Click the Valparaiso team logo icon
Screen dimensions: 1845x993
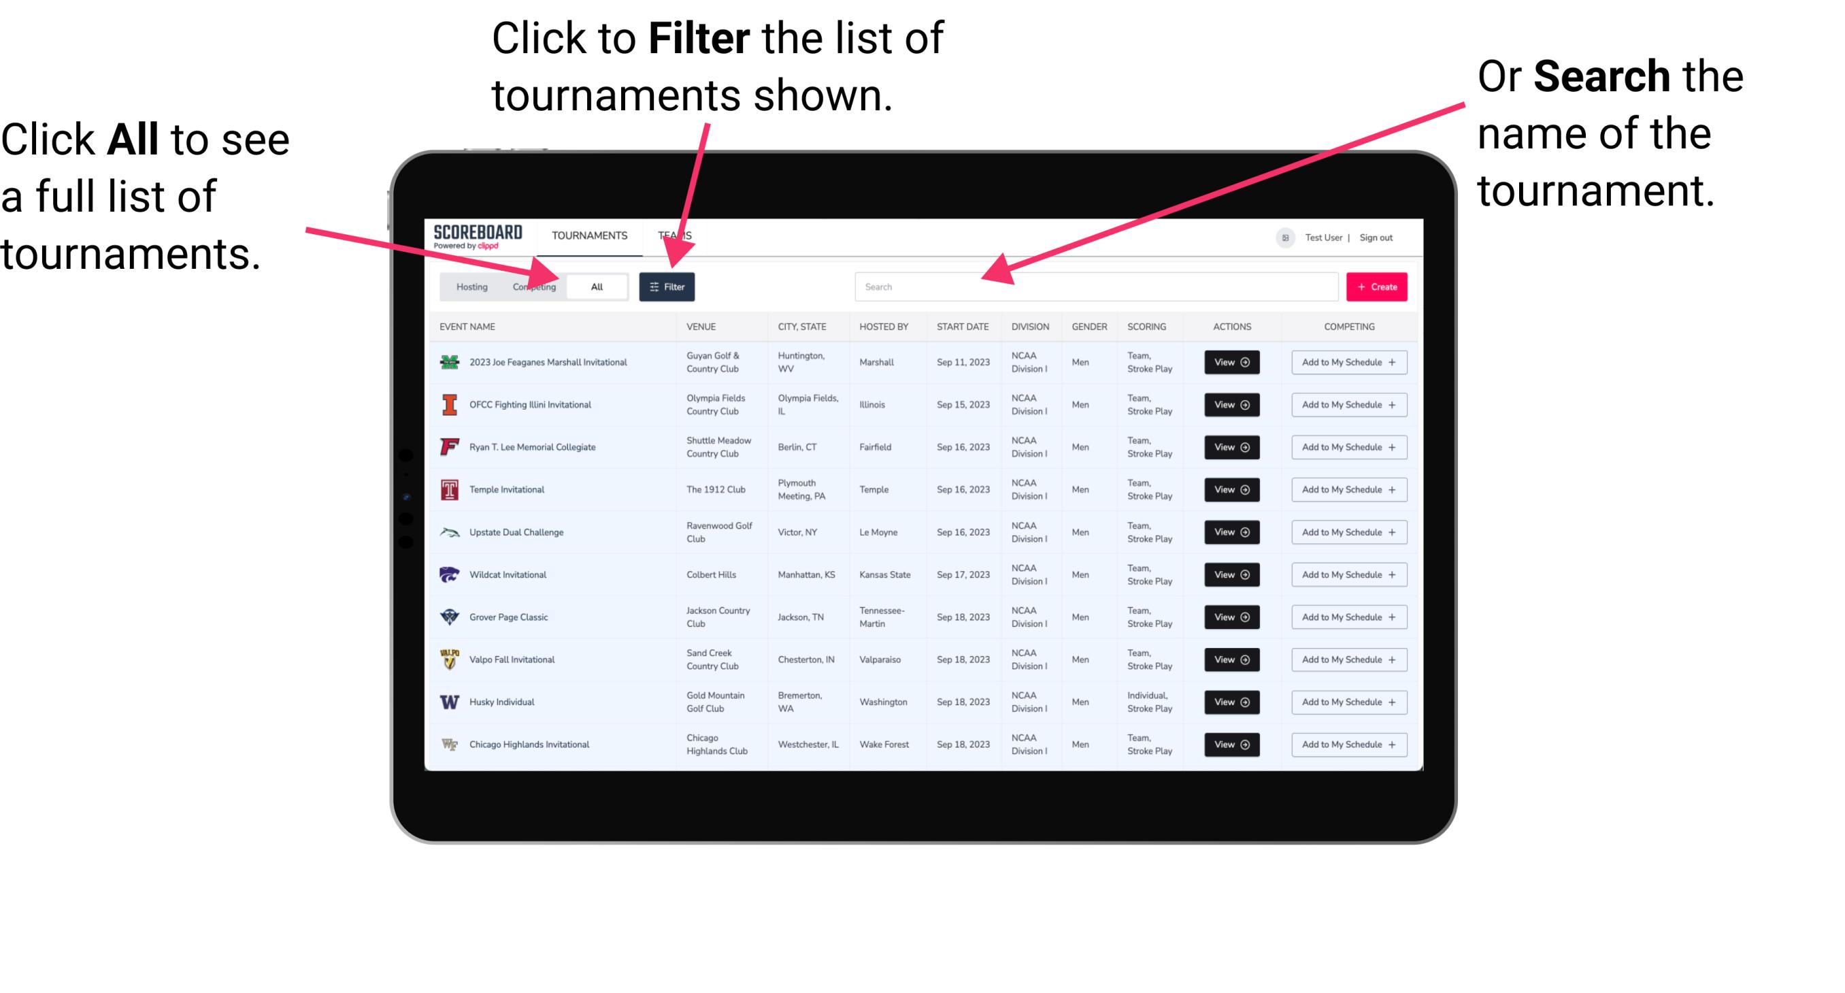[x=451, y=659]
